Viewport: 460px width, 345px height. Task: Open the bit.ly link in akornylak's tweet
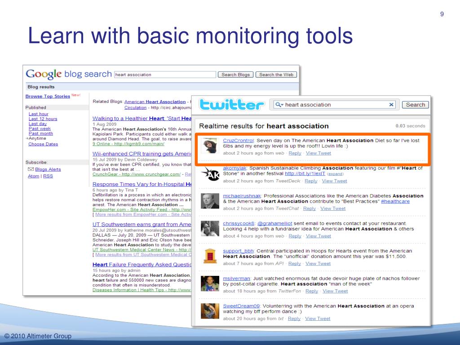click(x=305, y=174)
